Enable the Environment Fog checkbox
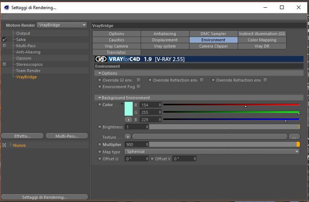The height and width of the screenshot is (202, 309). (x=139, y=87)
